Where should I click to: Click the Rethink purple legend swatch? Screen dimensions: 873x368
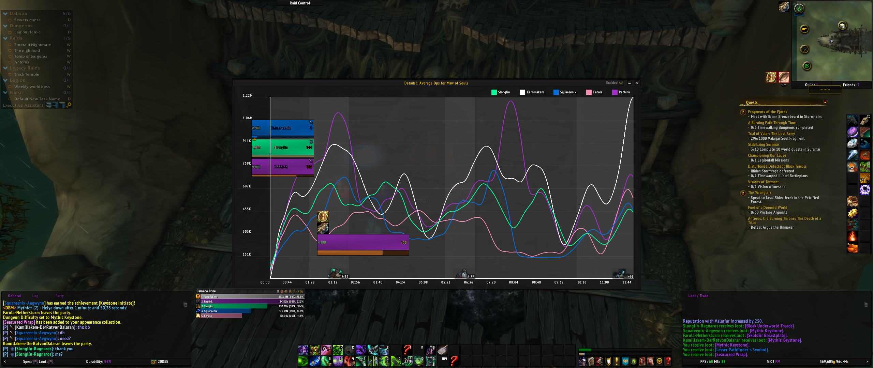pyautogui.click(x=615, y=92)
